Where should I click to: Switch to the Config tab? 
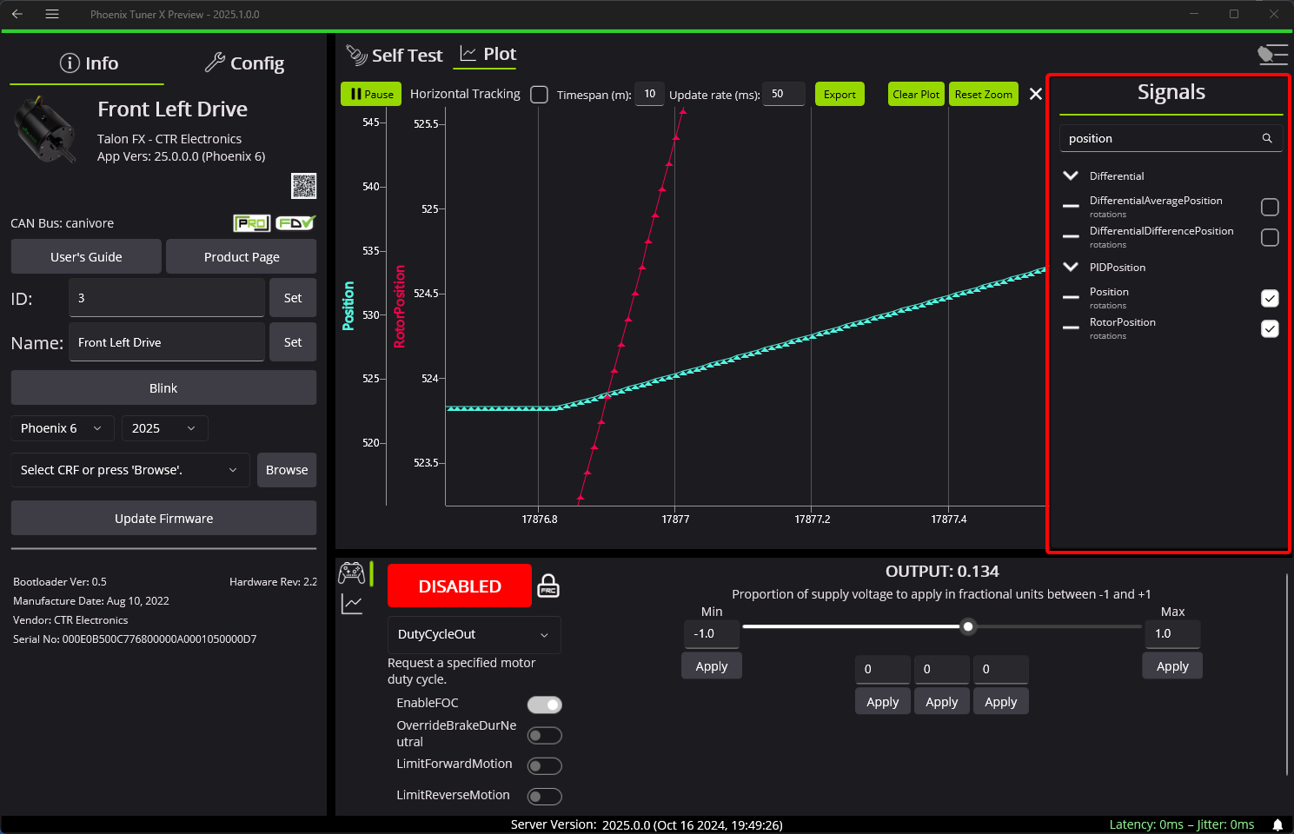245,63
